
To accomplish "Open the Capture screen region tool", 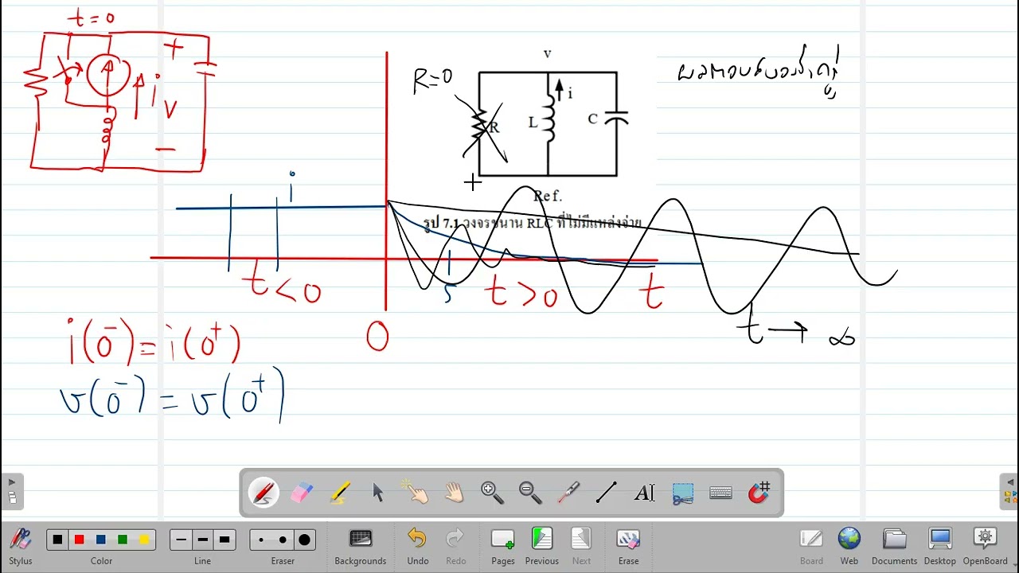I will point(682,493).
